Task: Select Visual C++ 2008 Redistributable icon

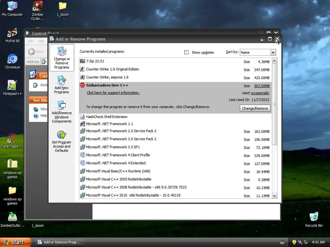Action: (x=82, y=187)
